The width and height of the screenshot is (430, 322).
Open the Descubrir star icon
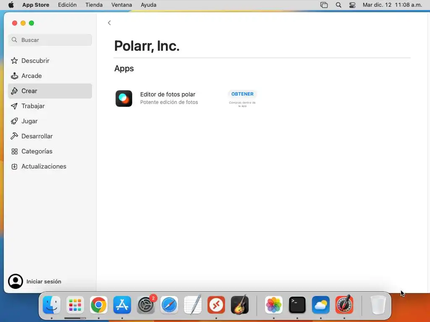point(14,60)
